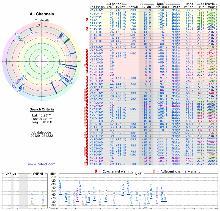Click WLIO-DT marker in VHF Hi chart

coord(32,204)
